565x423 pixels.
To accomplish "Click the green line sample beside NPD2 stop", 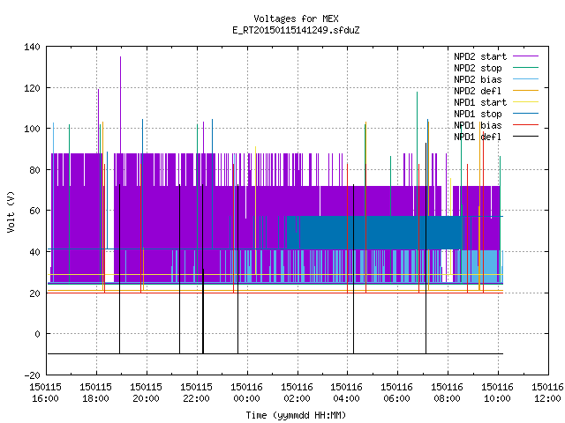I will click(526, 67).
